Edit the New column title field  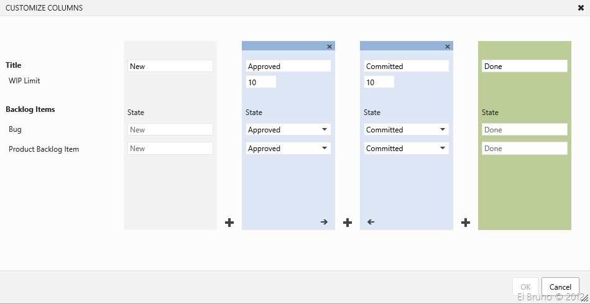pos(170,67)
